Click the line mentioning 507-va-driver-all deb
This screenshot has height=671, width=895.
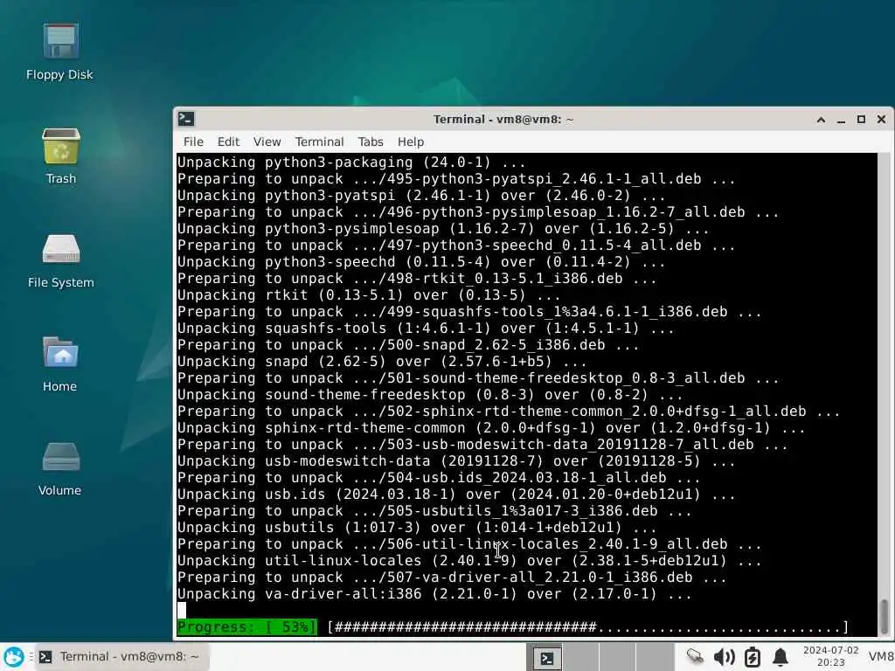pos(452,578)
